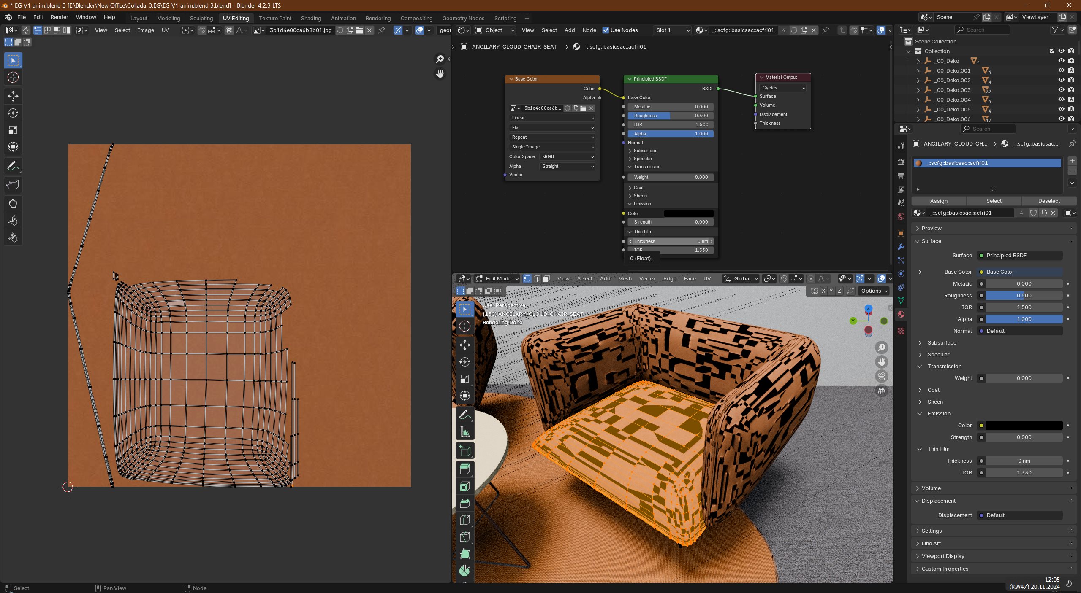
Task: Select the Cursor tool in 3D viewport
Action: click(x=464, y=326)
